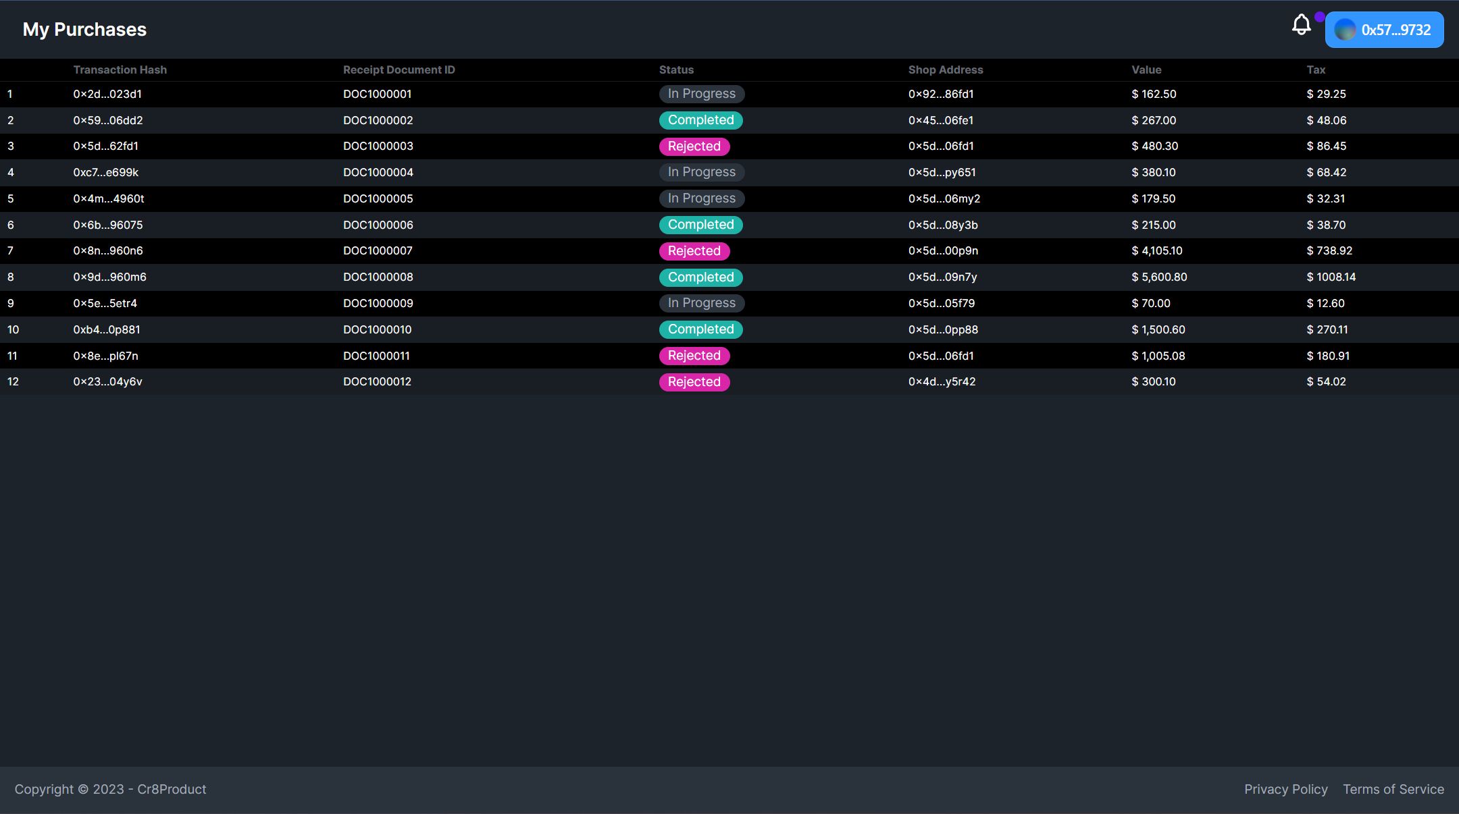Open the notifications bell icon
The height and width of the screenshot is (814, 1459).
click(x=1301, y=25)
